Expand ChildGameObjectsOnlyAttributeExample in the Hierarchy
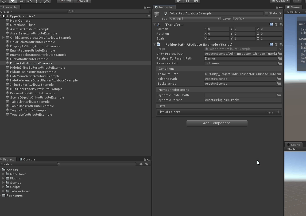 coord(3,38)
